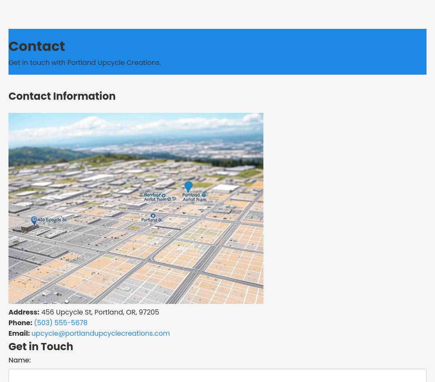Click the Name: field label
The image size is (435, 382).
[20, 360]
